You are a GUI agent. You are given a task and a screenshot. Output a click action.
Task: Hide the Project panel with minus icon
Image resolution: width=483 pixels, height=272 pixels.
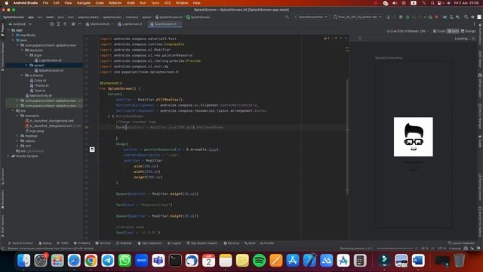pos(79,23)
